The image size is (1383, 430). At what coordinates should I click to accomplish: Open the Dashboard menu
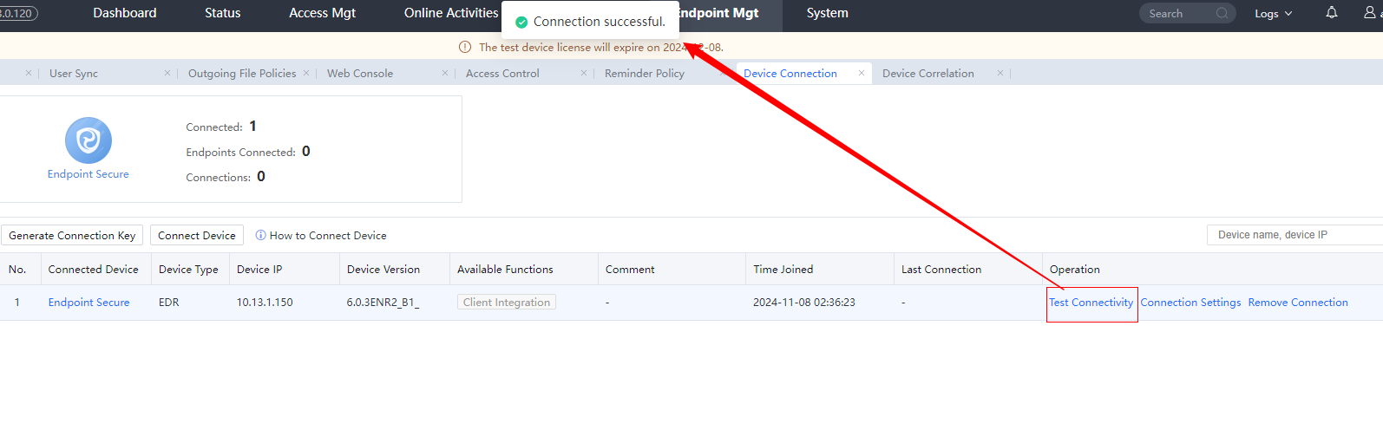tap(125, 13)
